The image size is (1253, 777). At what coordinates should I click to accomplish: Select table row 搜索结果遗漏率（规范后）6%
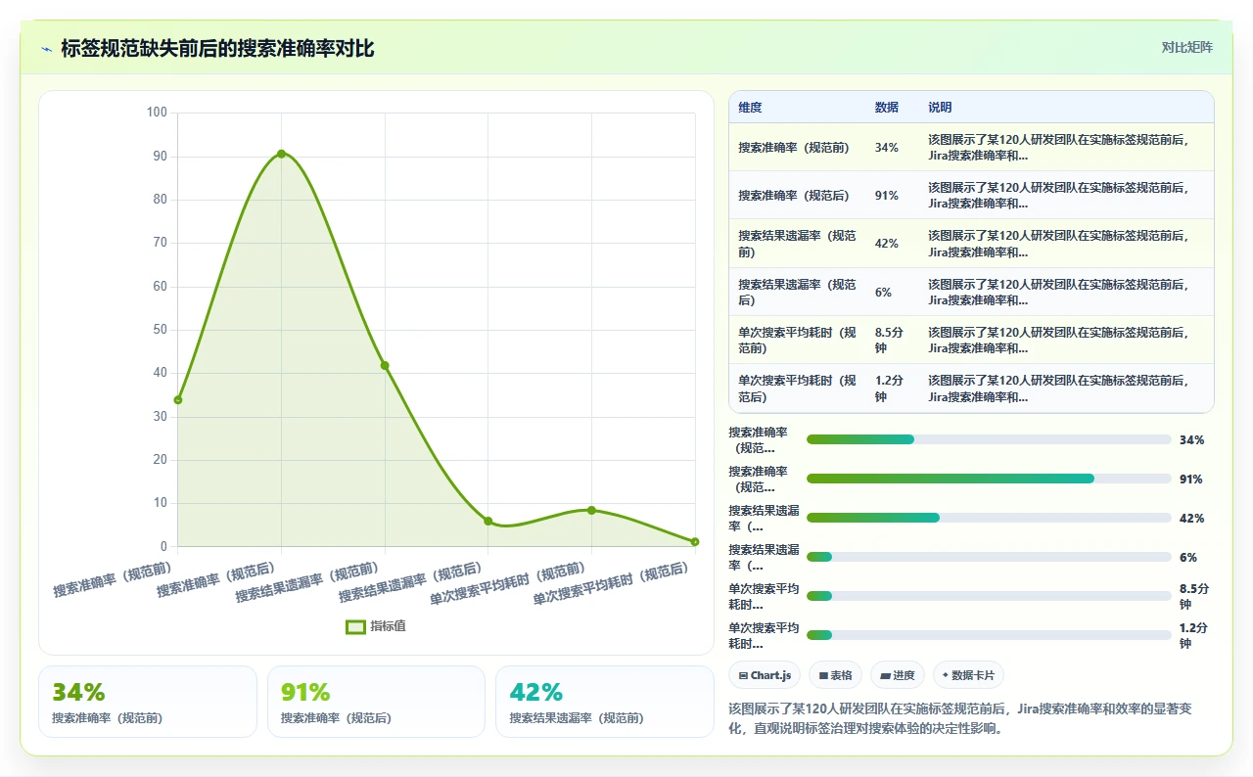pyautogui.click(x=971, y=292)
